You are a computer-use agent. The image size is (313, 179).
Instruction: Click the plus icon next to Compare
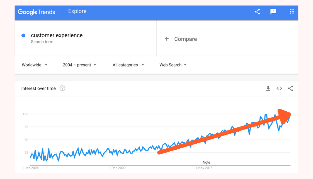tap(167, 39)
